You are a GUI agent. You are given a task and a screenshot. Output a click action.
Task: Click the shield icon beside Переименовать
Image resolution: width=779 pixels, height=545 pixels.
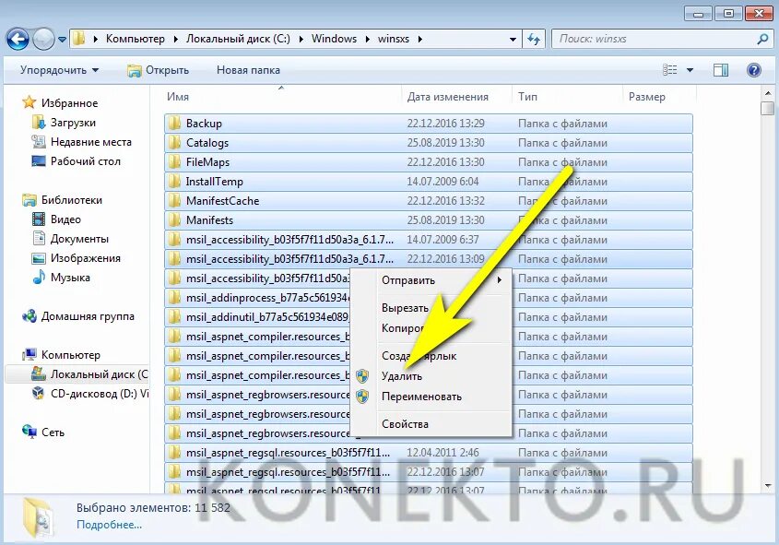point(362,396)
